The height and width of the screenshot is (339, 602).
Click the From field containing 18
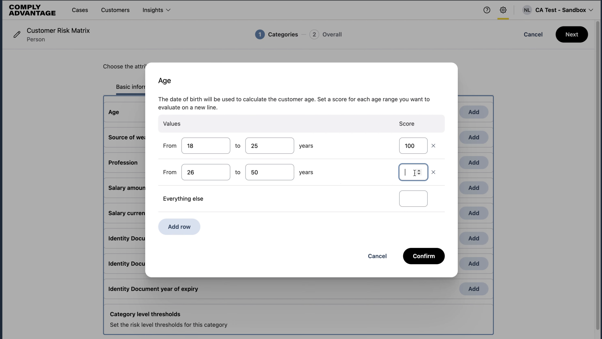[206, 146]
